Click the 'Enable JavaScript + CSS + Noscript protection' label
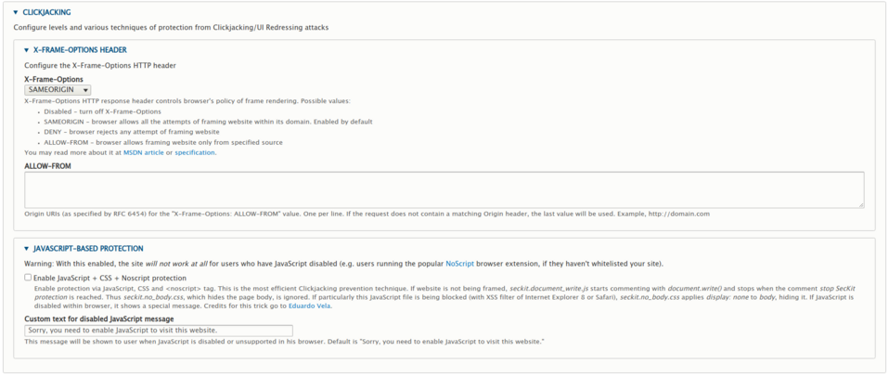This screenshot has width=889, height=377. point(110,278)
